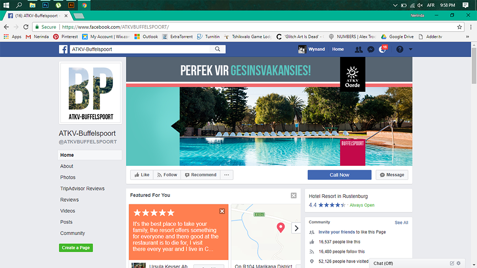Open Windows Start menu

pyautogui.click(x=6, y=5)
